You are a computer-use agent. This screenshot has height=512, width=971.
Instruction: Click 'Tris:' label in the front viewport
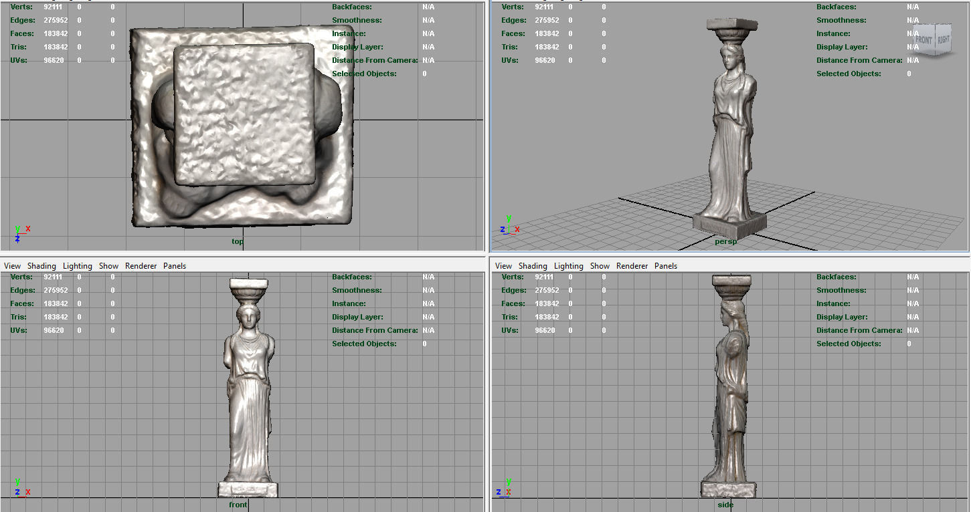pyautogui.click(x=19, y=317)
